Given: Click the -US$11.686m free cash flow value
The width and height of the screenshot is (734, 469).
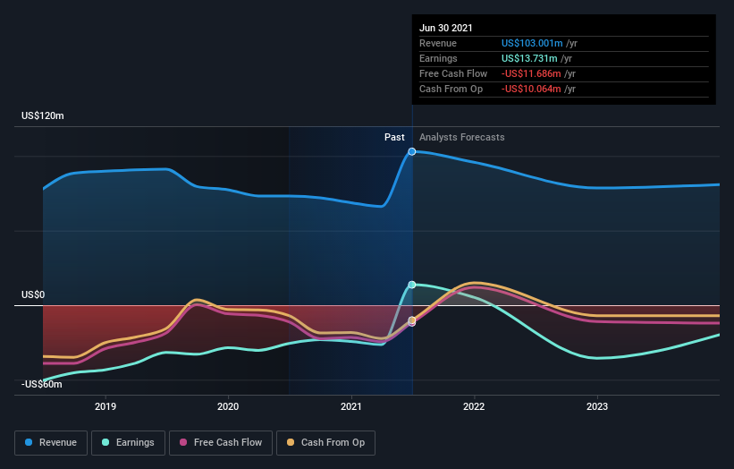Looking at the screenshot, I should tap(531, 73).
